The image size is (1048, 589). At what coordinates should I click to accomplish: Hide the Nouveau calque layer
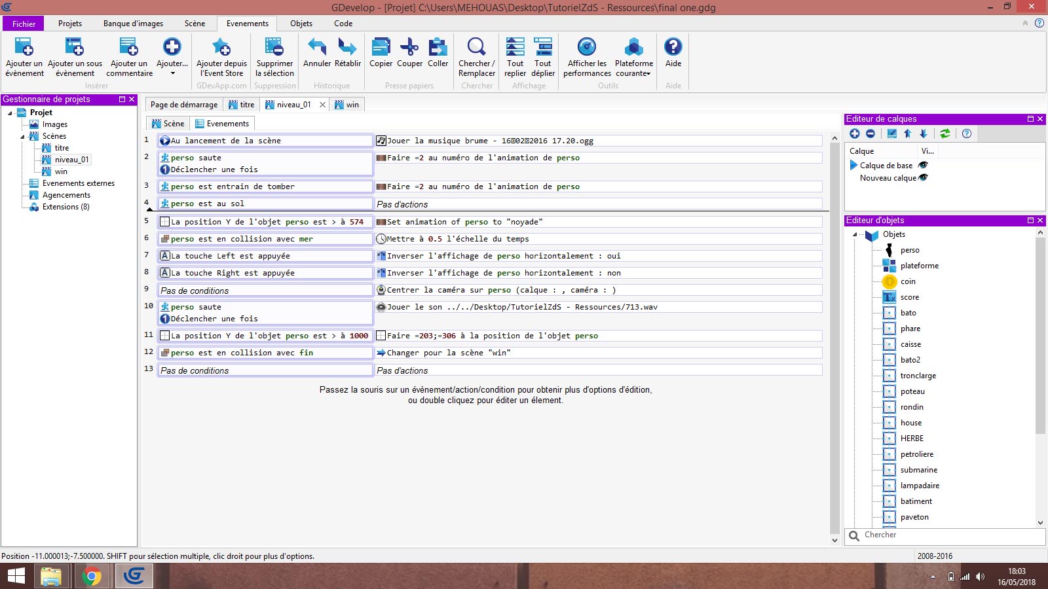(923, 178)
